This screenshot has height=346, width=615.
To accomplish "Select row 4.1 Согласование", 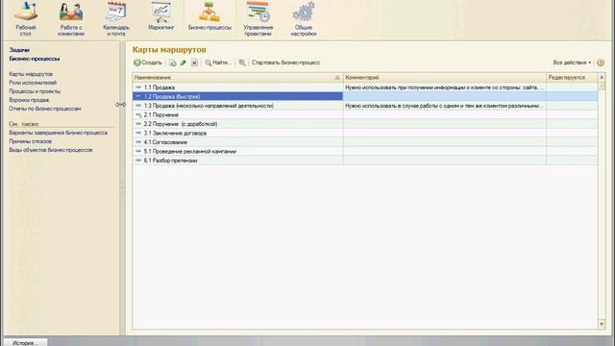I will (365, 142).
